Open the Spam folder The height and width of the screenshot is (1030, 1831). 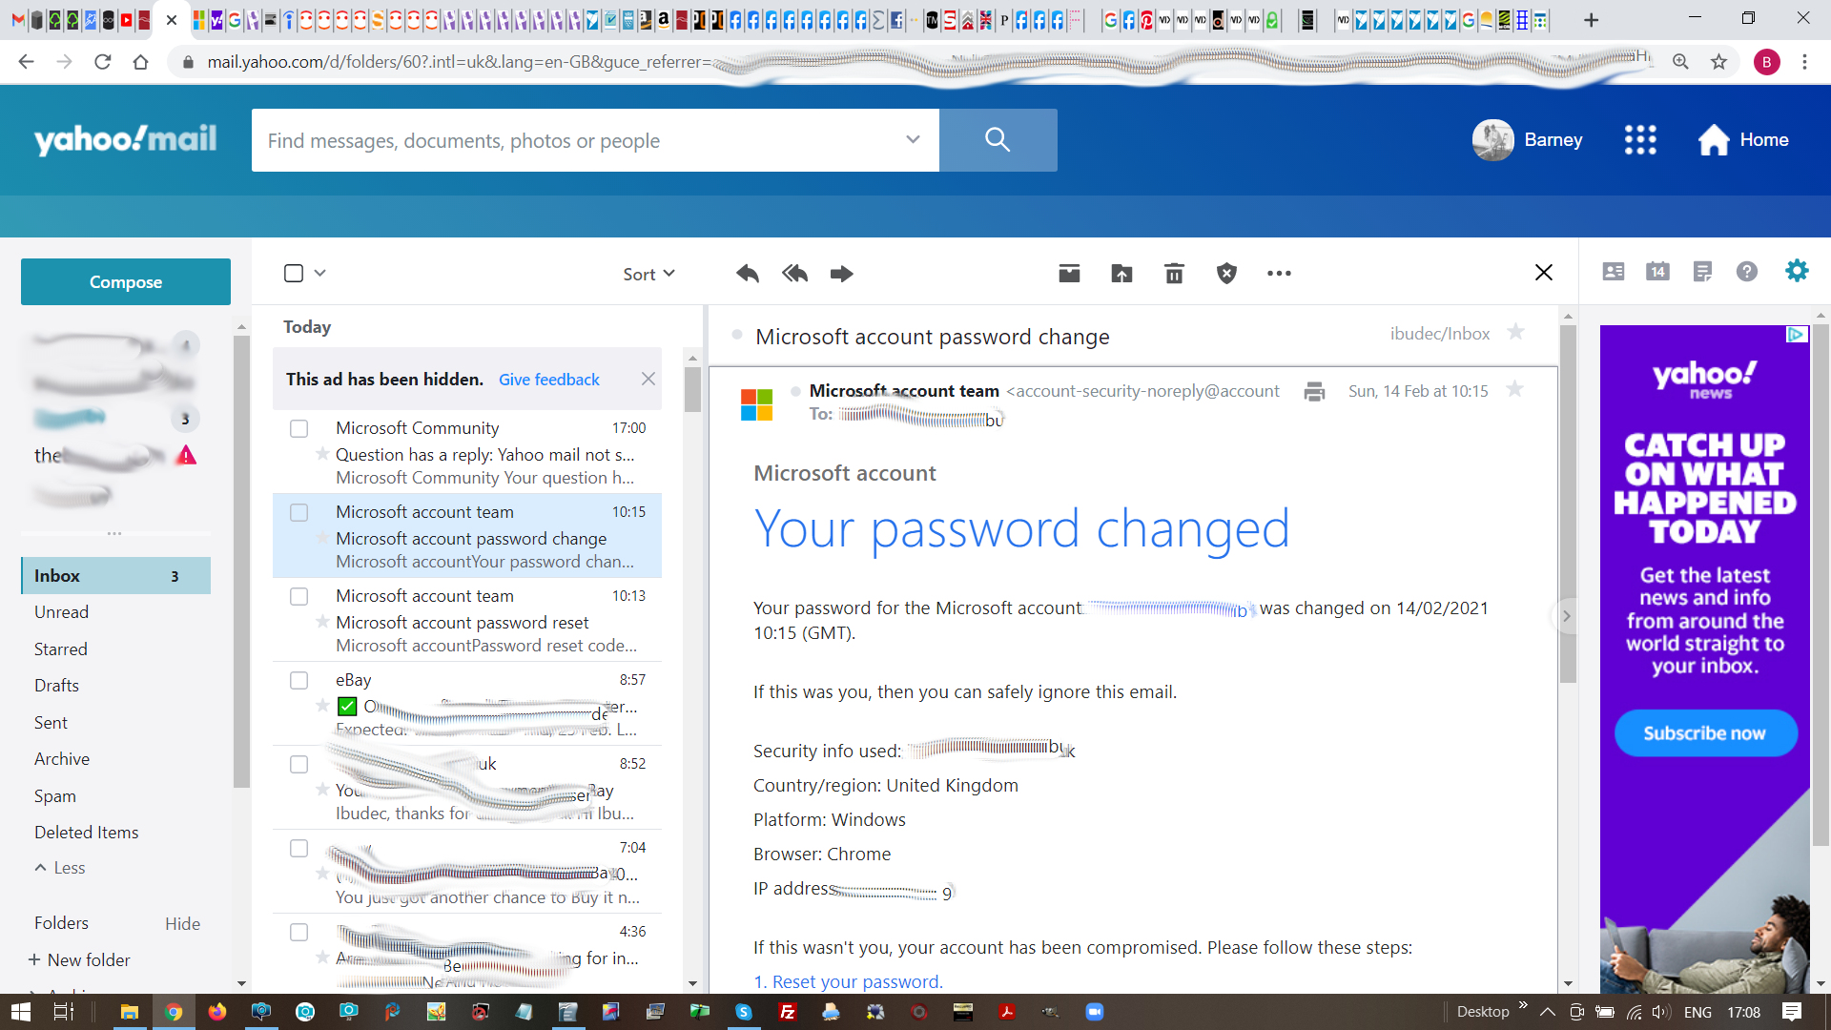click(55, 795)
